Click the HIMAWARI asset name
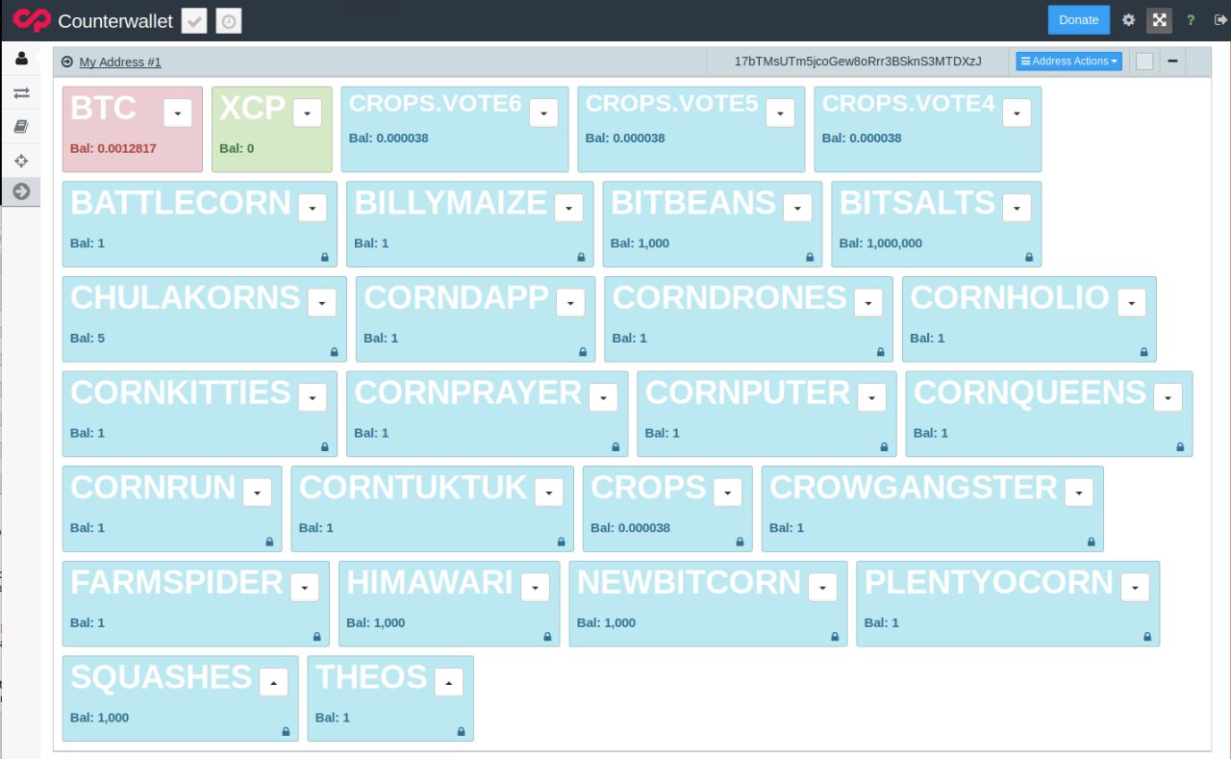This screenshot has width=1231, height=759. 430,583
